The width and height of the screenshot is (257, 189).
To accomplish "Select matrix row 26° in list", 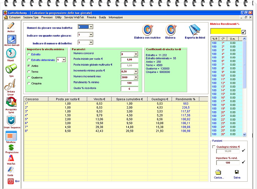I will [227, 134].
